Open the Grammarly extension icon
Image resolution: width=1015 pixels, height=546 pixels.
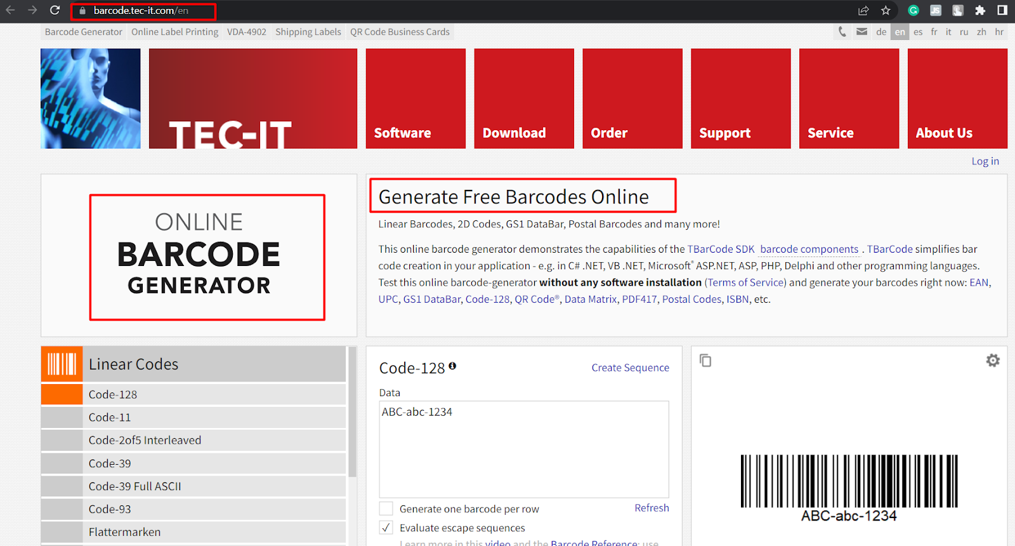point(913,10)
